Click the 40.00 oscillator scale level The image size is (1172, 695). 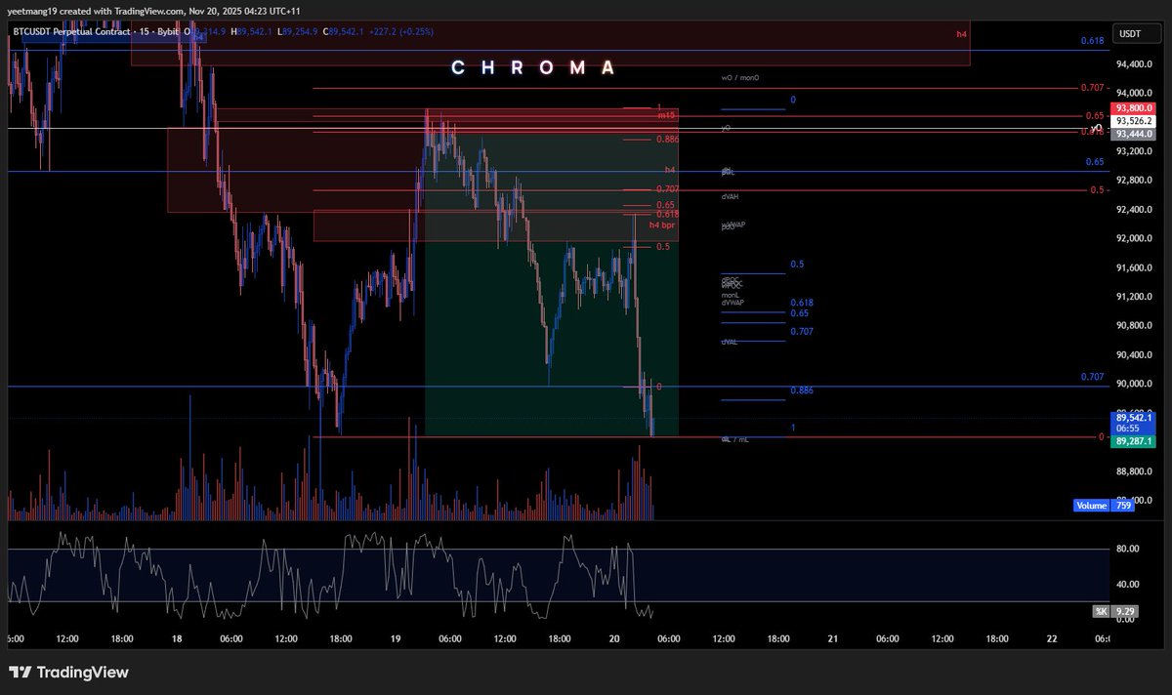coord(1129,585)
